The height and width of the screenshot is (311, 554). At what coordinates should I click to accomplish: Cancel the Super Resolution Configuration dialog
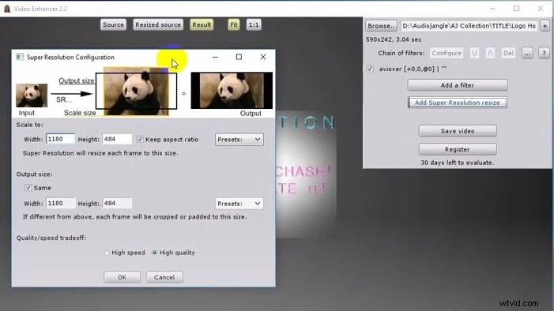point(164,277)
